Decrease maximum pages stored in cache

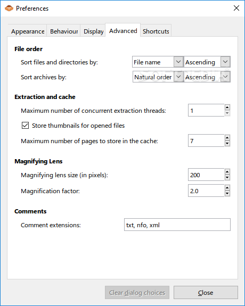pyautogui.click(x=227, y=144)
